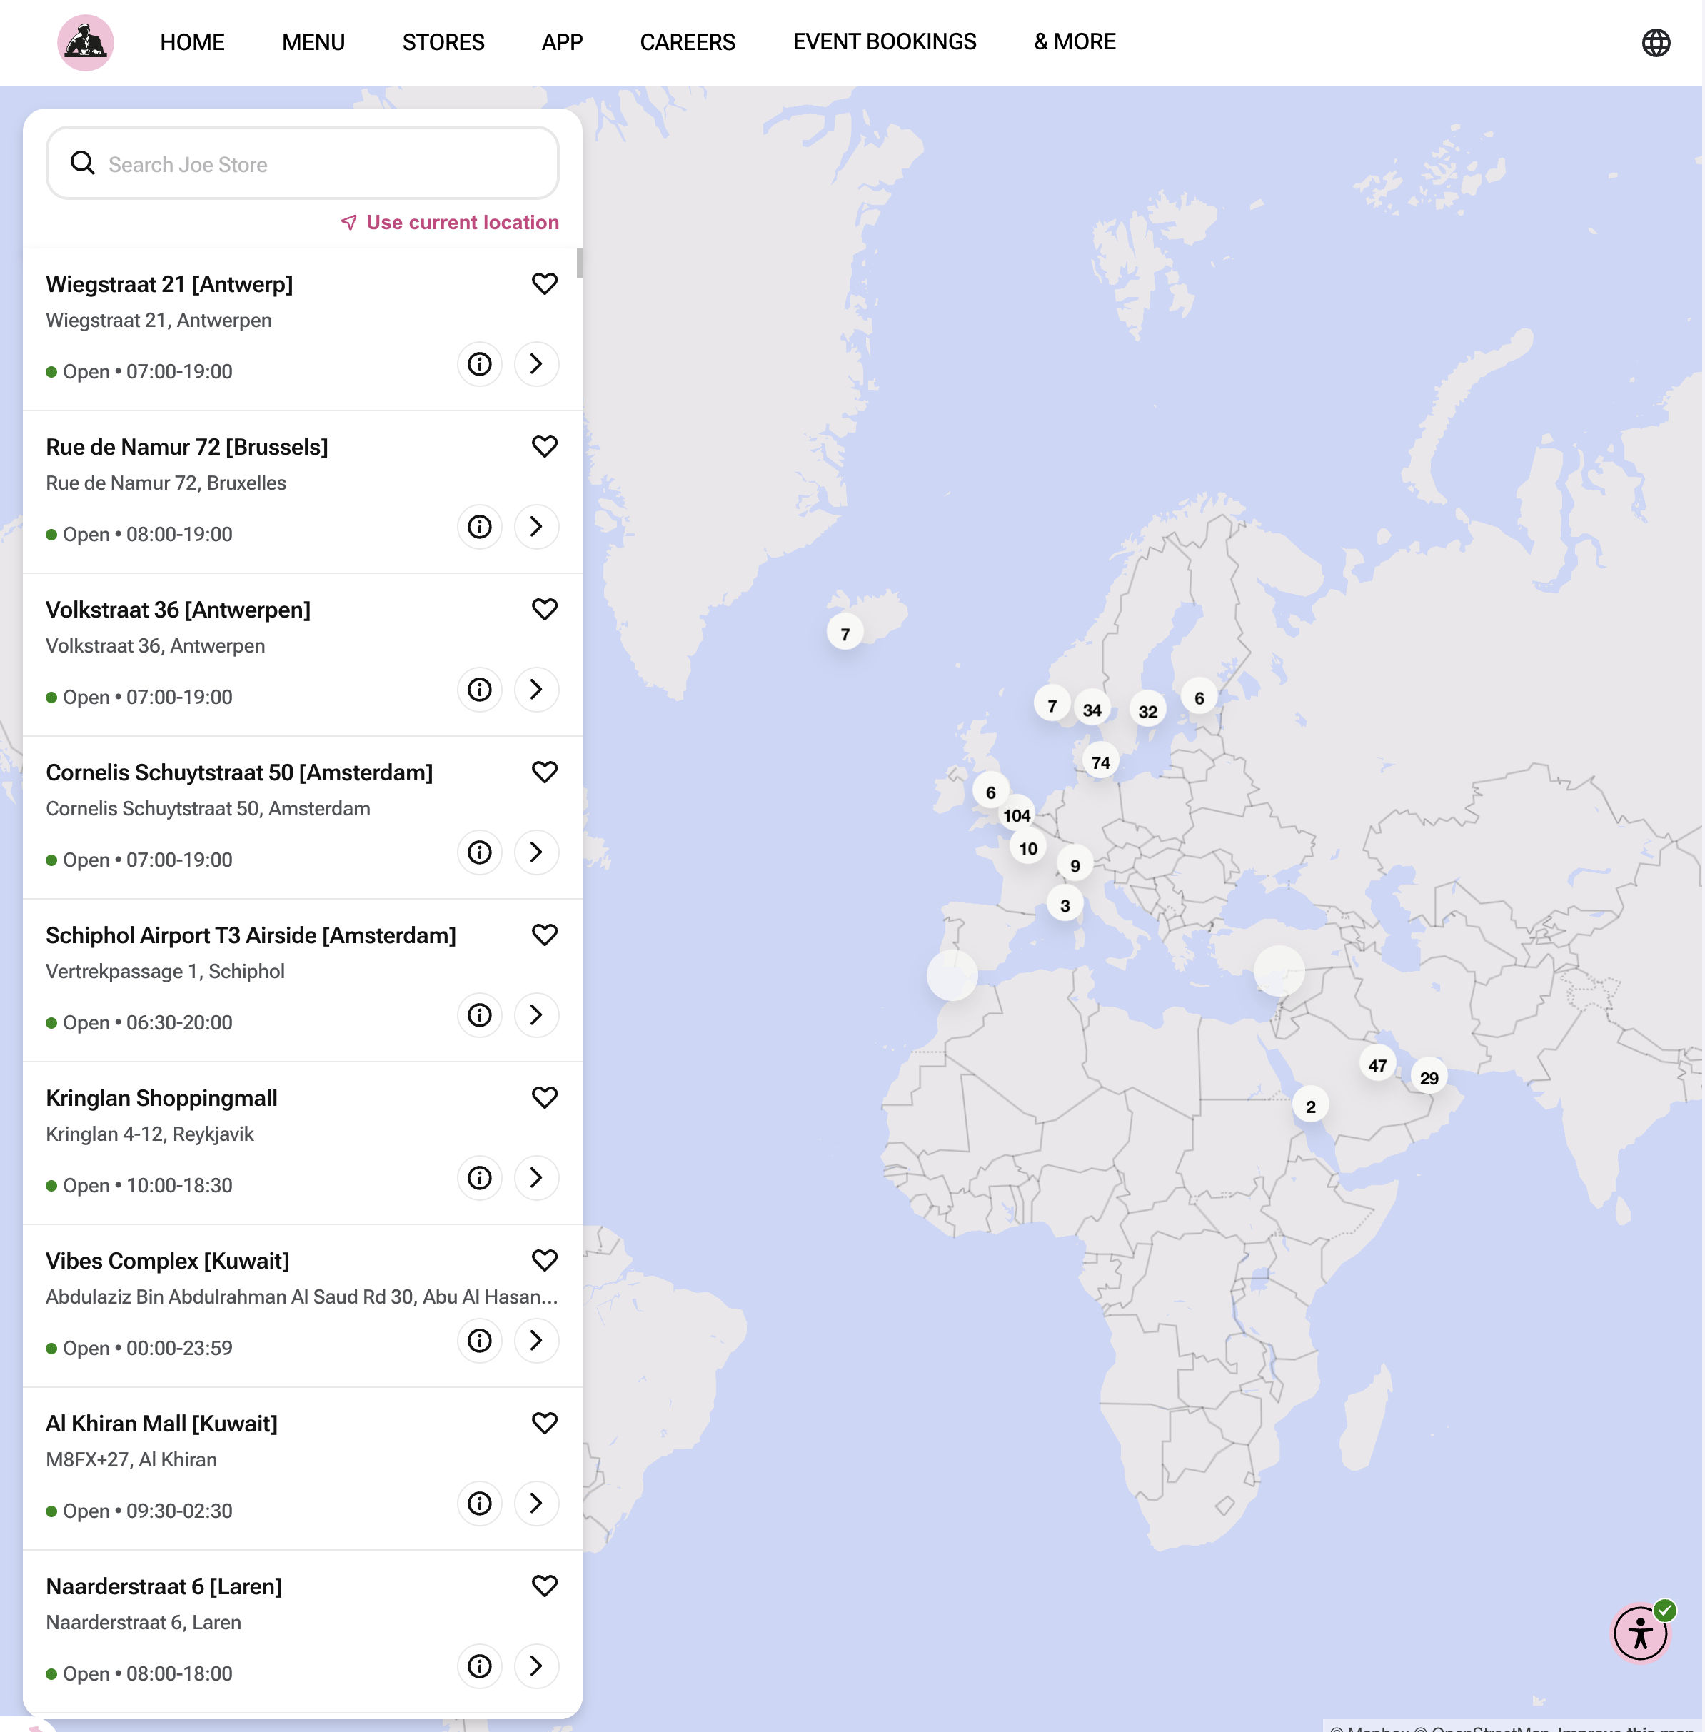Image resolution: width=1705 pixels, height=1732 pixels.
Task: Select the 29 cluster marker on map
Action: (x=1429, y=1077)
